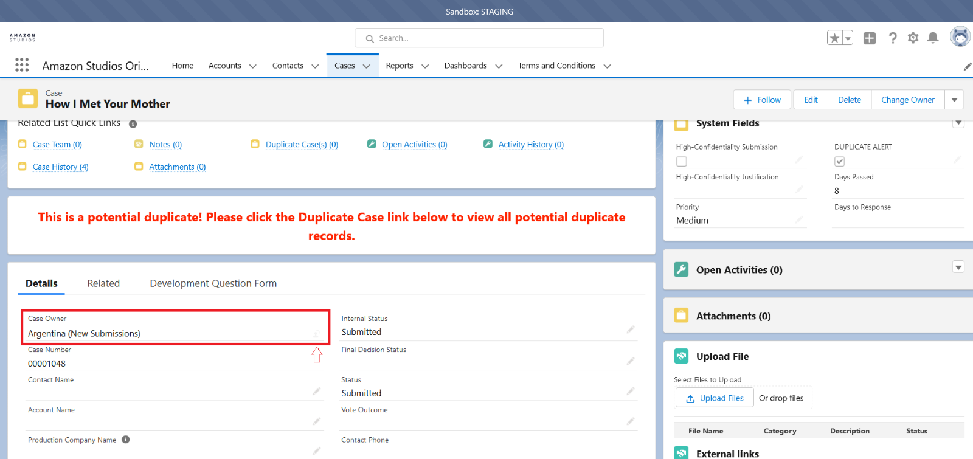Open the App Launcher grid icon
This screenshot has height=459, width=973.
tap(22, 65)
